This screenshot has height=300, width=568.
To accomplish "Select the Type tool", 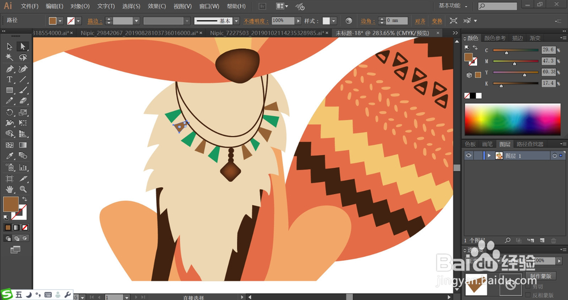I will [x=10, y=79].
